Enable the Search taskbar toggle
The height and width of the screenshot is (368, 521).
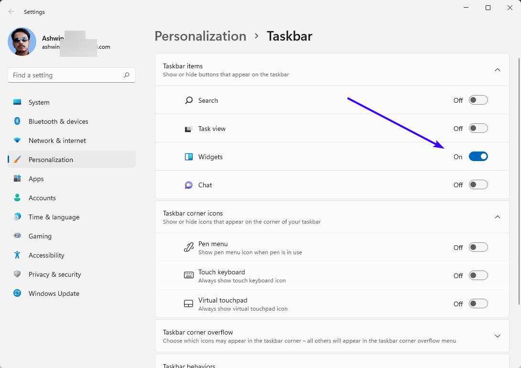(x=478, y=100)
